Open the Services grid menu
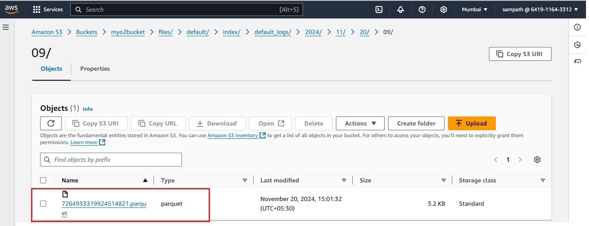This screenshot has width=589, height=226. tap(48, 9)
